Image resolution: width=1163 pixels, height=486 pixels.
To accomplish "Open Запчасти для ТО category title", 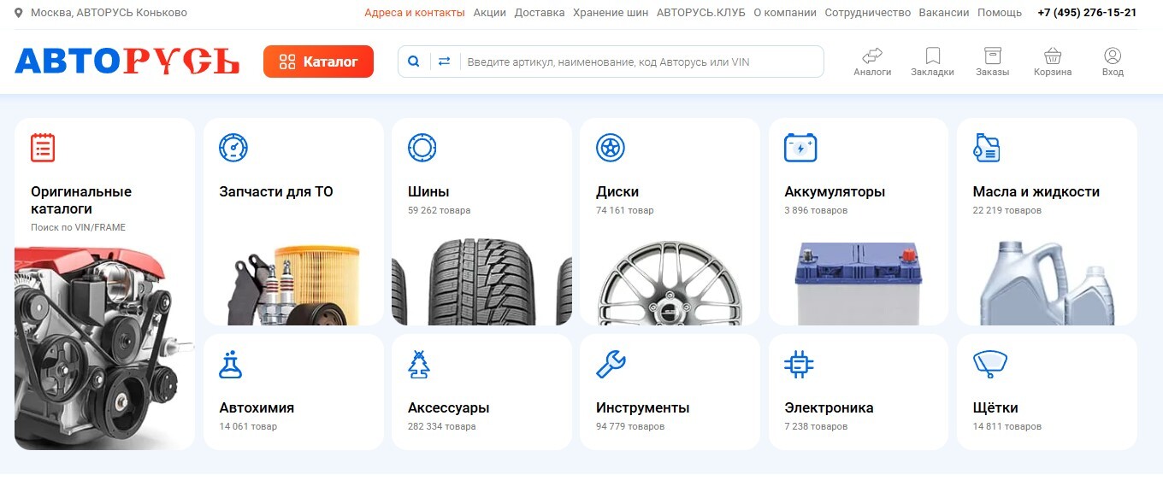I will [276, 191].
